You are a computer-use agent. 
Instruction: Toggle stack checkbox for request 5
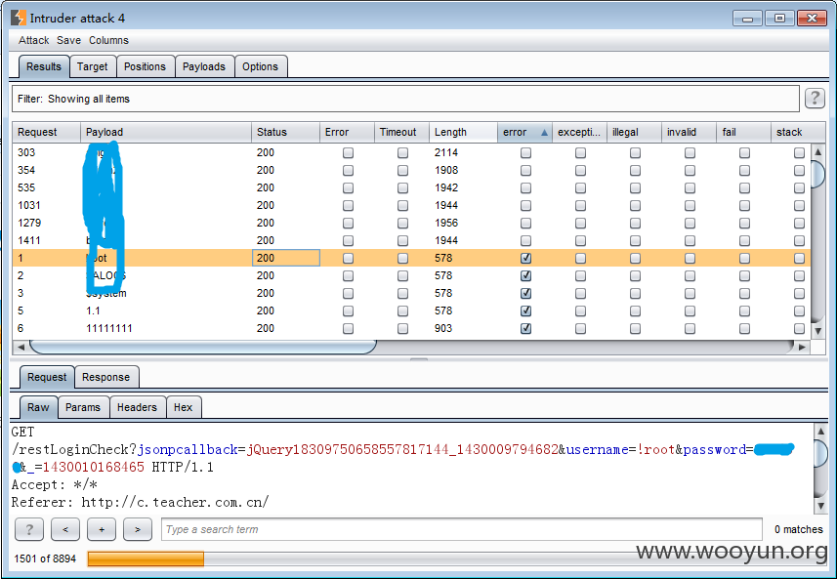(799, 311)
